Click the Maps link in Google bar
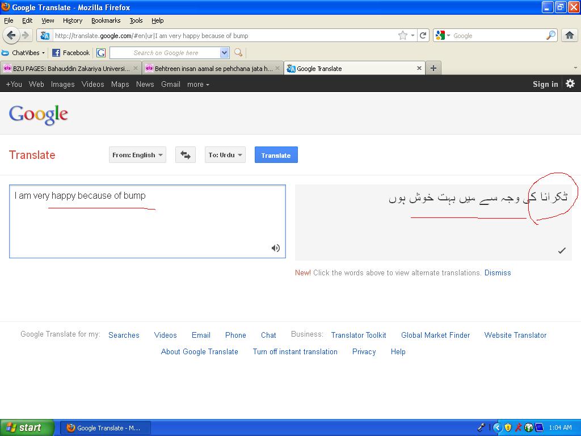 (120, 84)
